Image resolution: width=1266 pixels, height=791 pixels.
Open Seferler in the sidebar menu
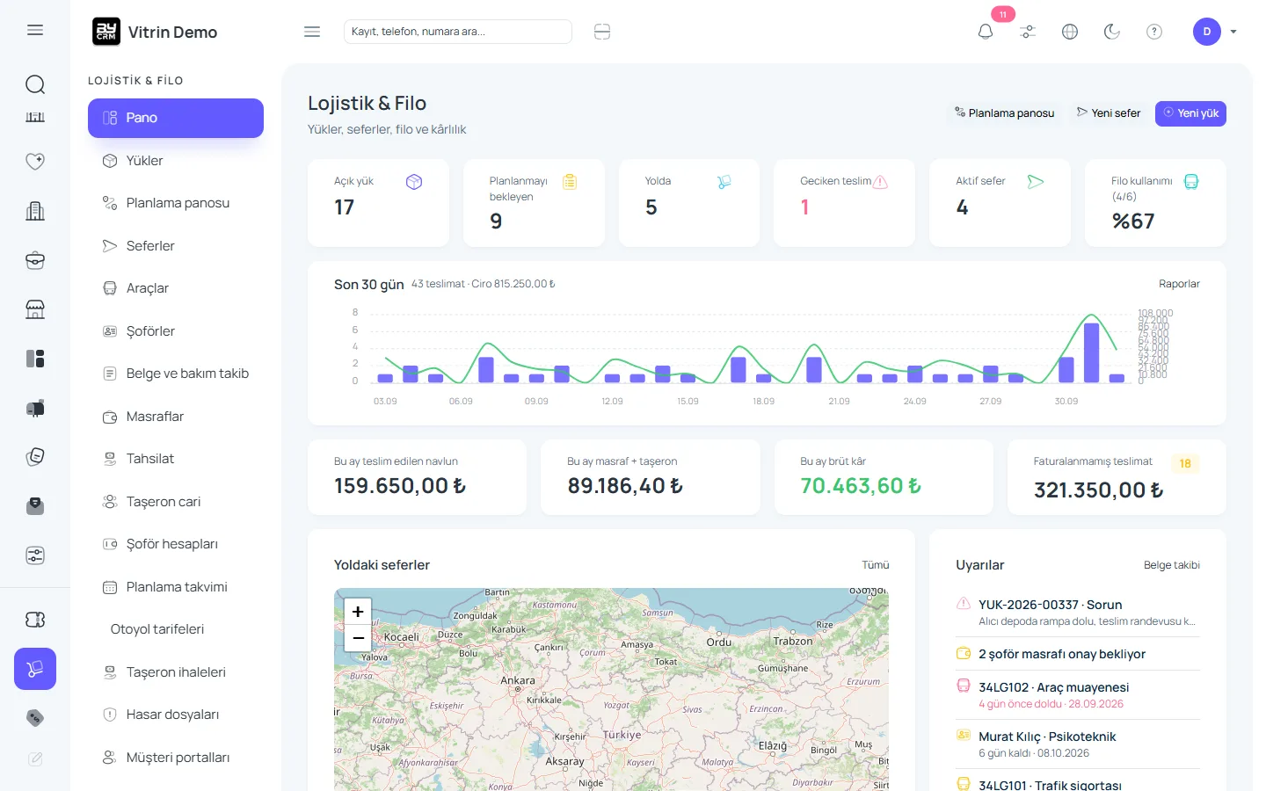[x=176, y=246]
